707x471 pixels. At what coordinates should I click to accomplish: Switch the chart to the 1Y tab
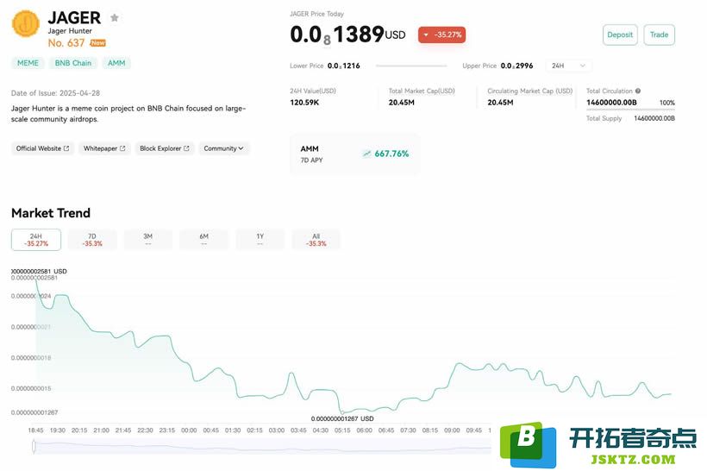[260, 240]
